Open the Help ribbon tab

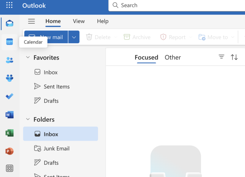pyautogui.click(x=103, y=21)
